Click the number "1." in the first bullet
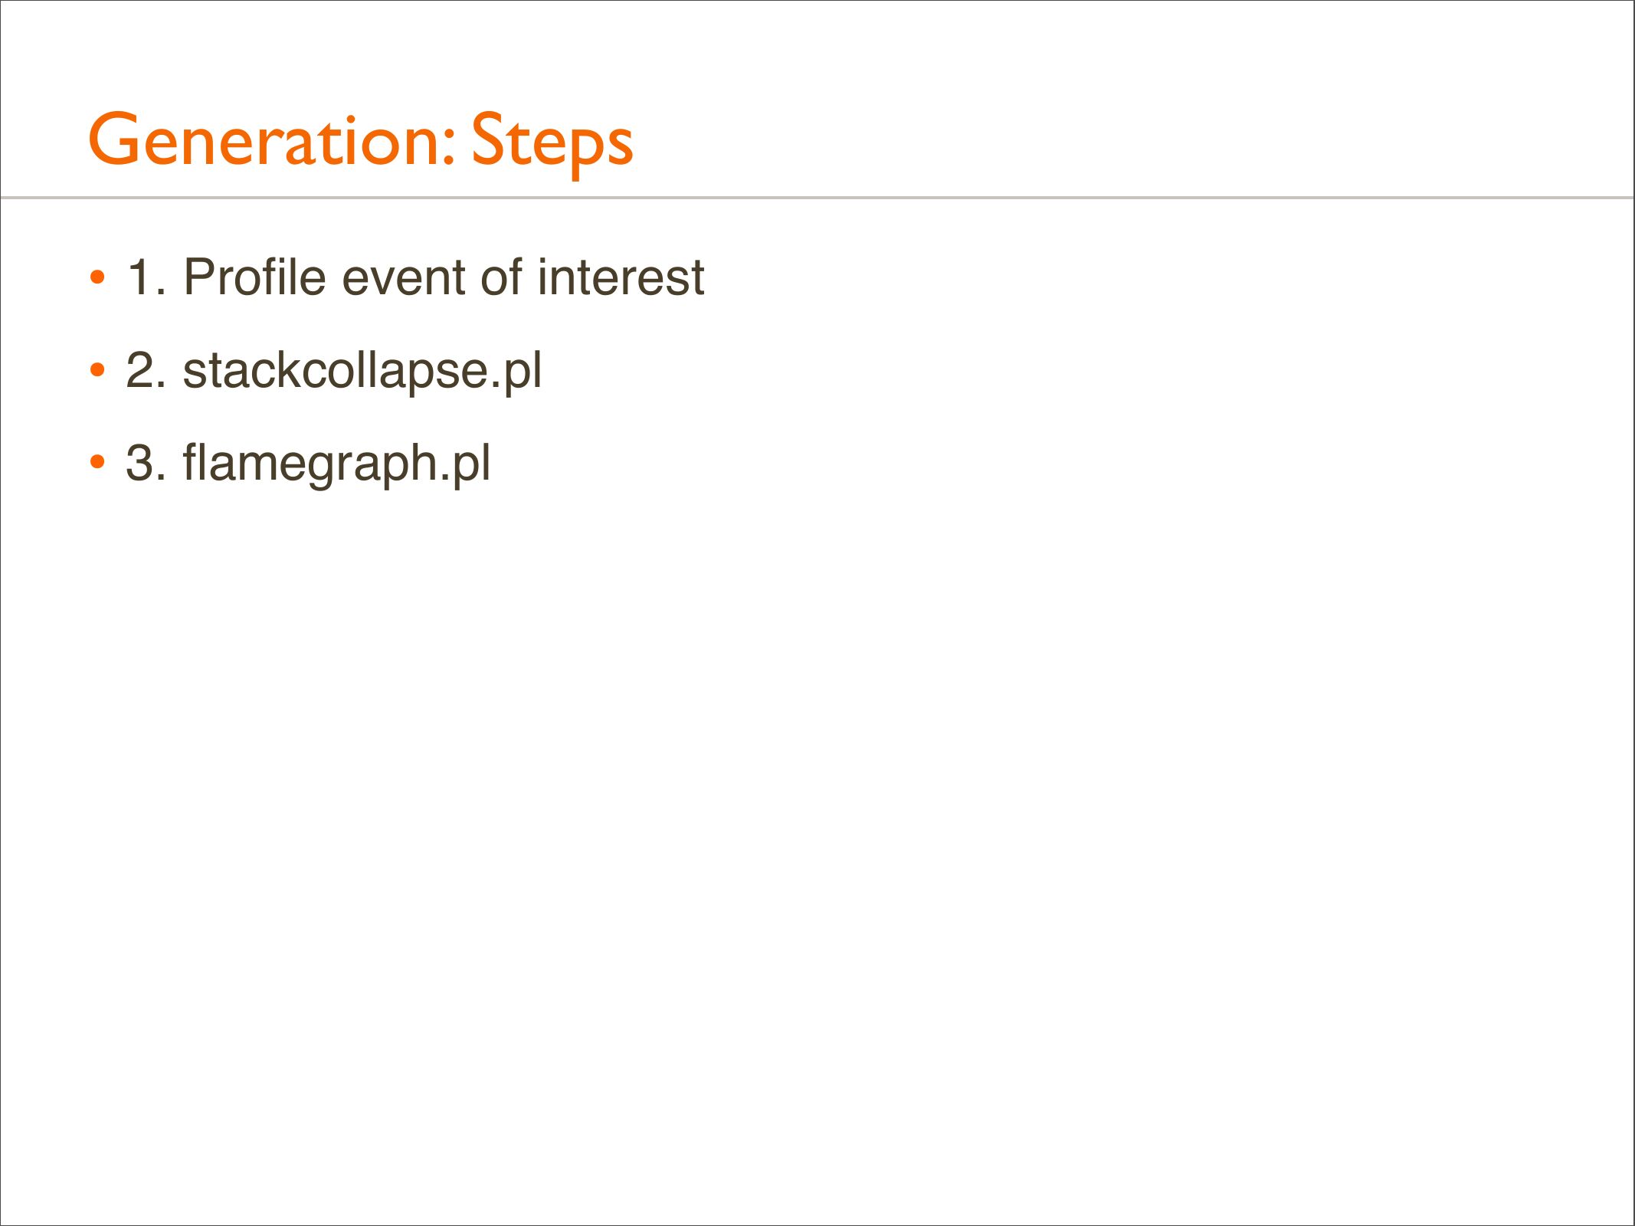 [x=146, y=277]
